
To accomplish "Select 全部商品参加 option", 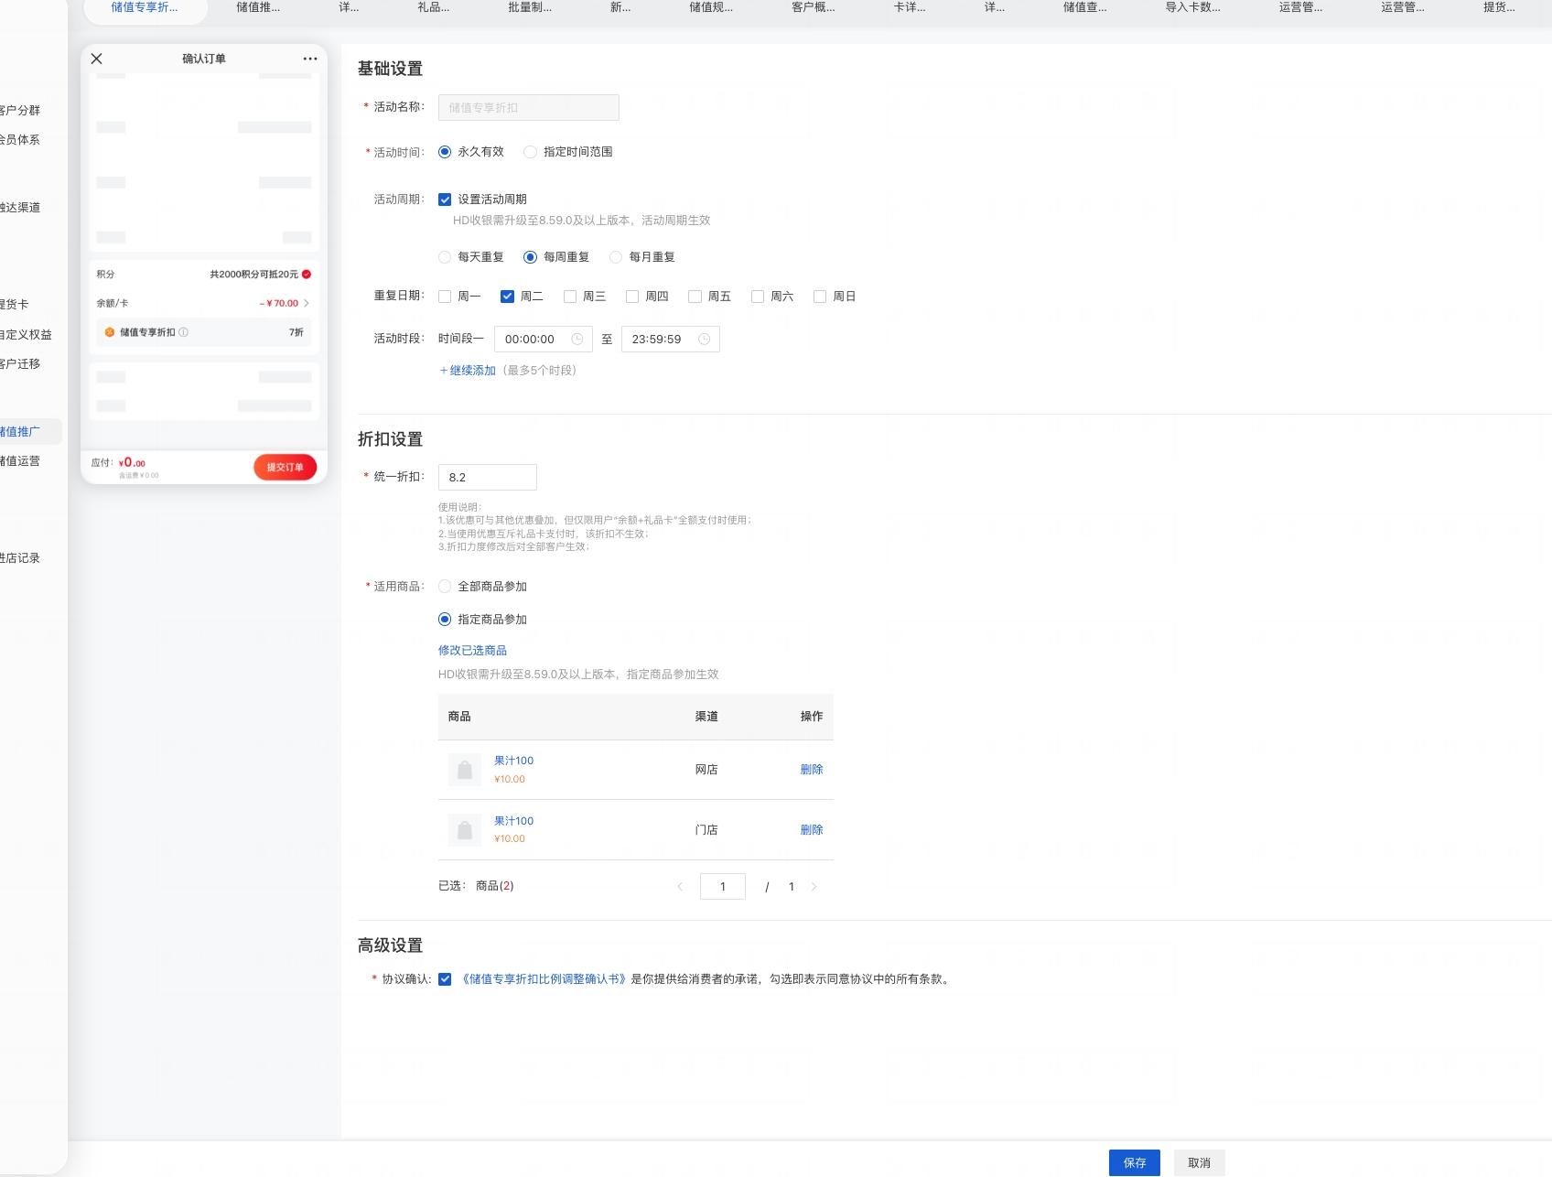I will 445,587.
